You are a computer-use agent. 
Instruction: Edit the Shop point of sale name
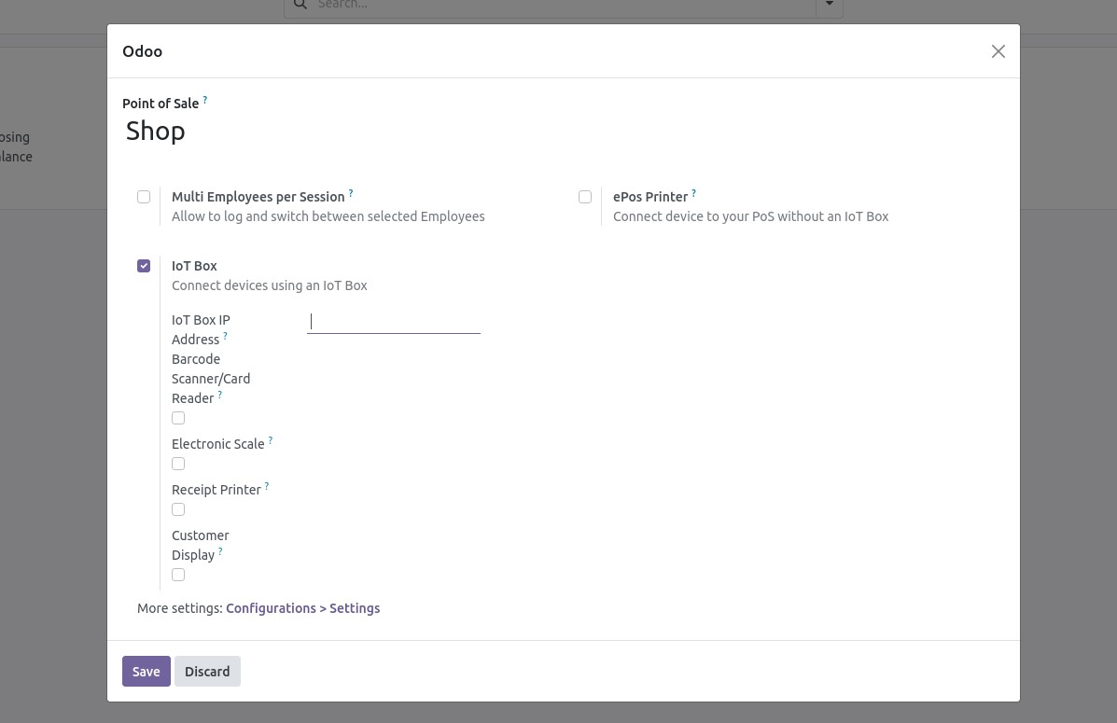pos(563,131)
